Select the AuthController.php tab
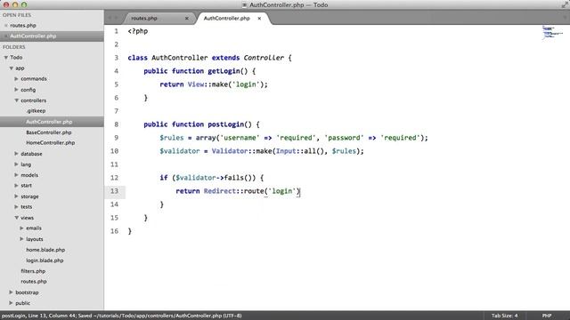 227,18
